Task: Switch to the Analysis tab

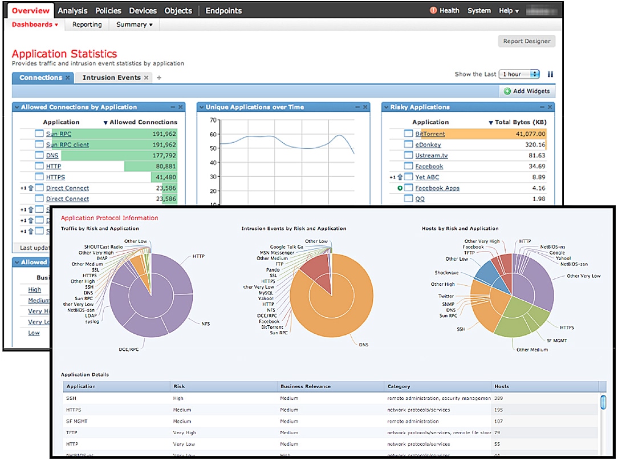Action: [x=72, y=10]
